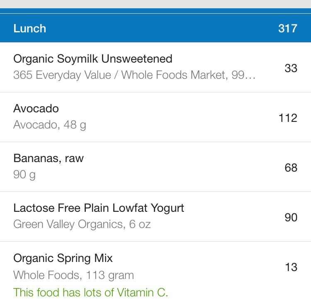
Task: Click the Whole Foods, 113 gram subtitle
Action: [x=73, y=275]
